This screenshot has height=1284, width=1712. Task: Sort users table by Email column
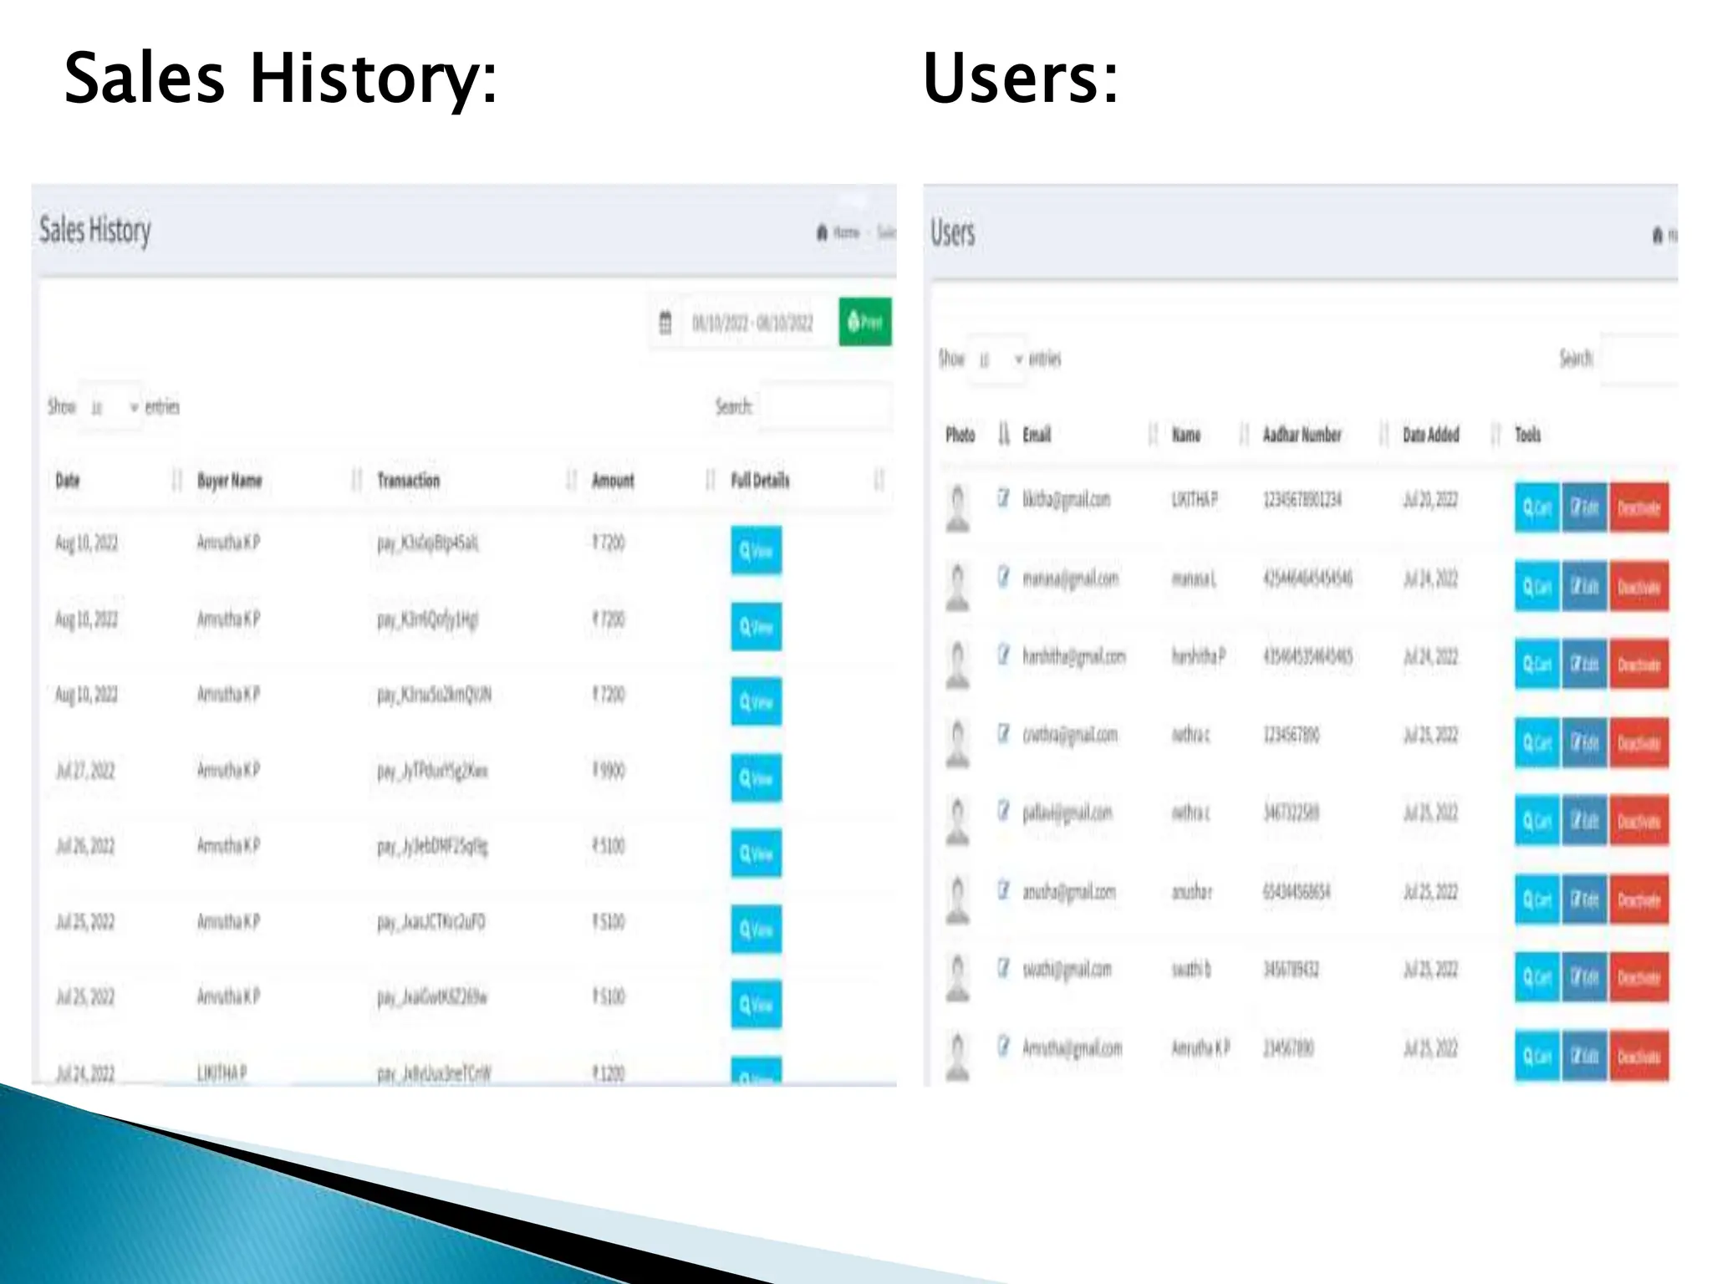pos(1089,435)
